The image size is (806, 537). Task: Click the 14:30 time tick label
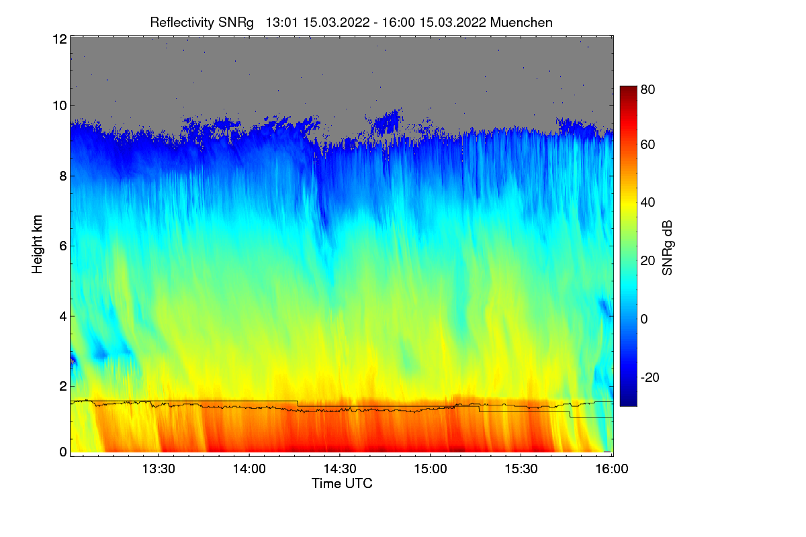coord(340,470)
